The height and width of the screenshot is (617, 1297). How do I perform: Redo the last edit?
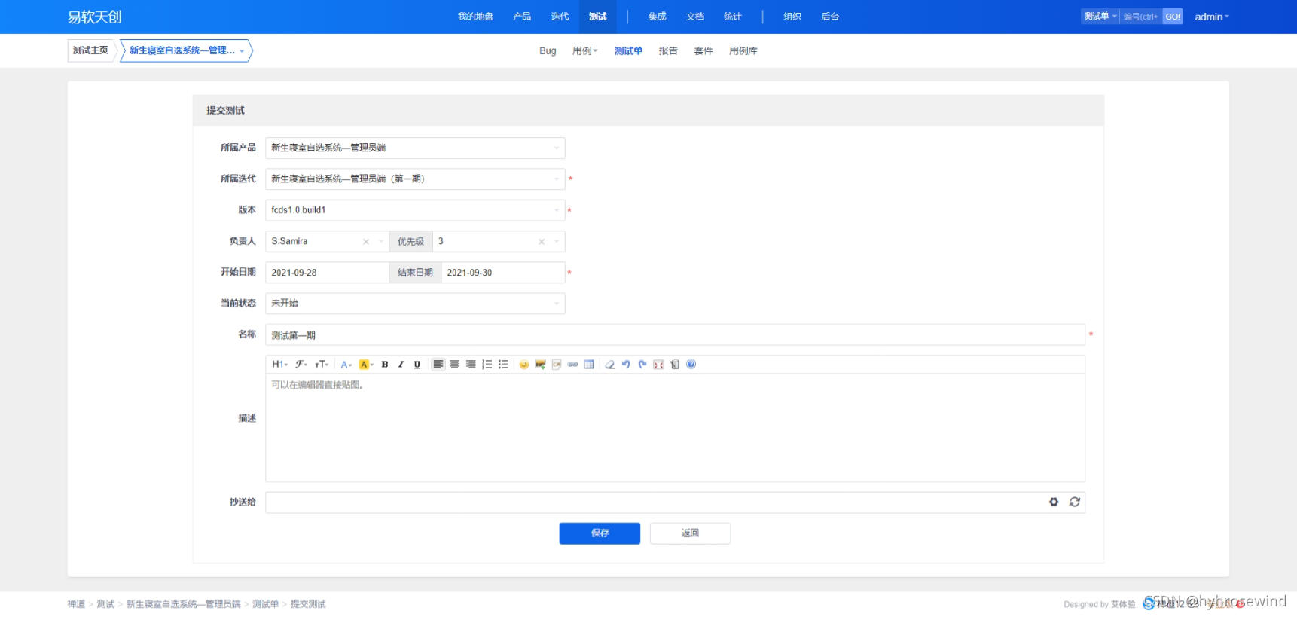[x=642, y=365]
